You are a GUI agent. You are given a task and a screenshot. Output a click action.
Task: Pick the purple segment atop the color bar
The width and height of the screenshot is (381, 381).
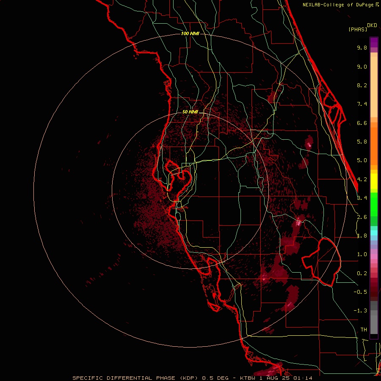pos(374,42)
